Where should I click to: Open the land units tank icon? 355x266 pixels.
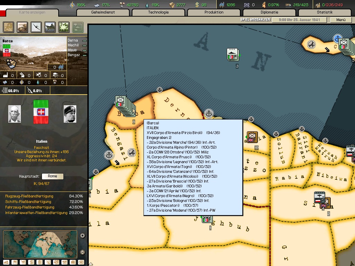pyautogui.click(x=23, y=27)
